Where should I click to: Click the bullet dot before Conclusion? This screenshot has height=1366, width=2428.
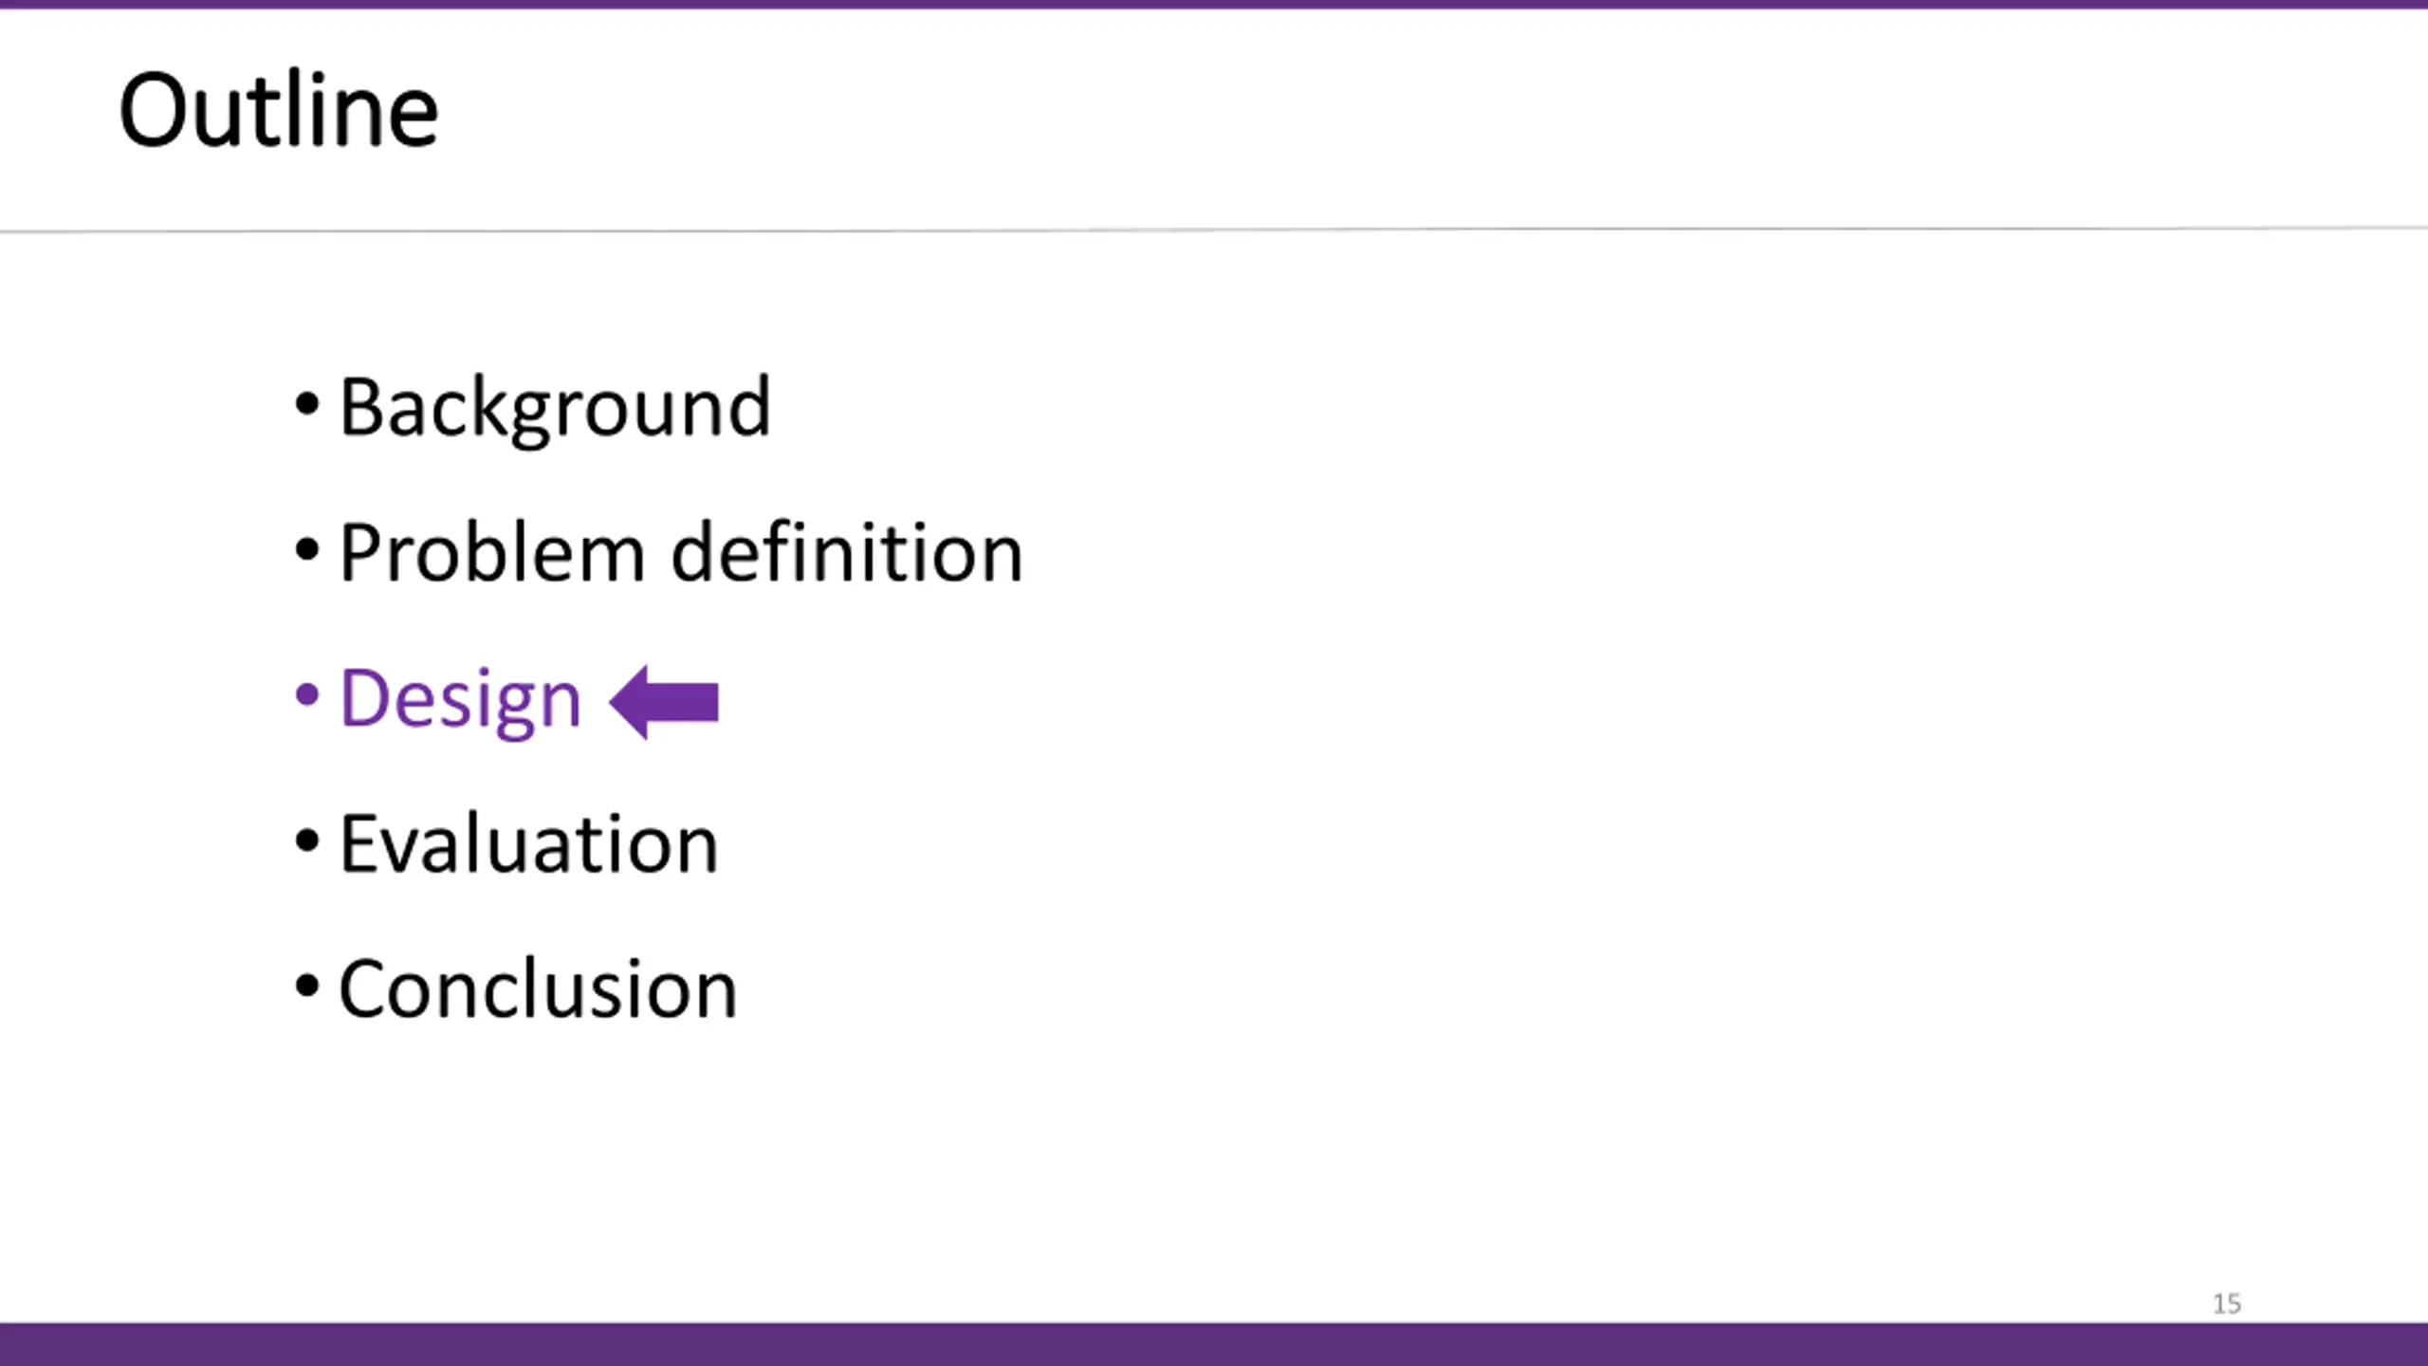pyautogui.click(x=306, y=986)
